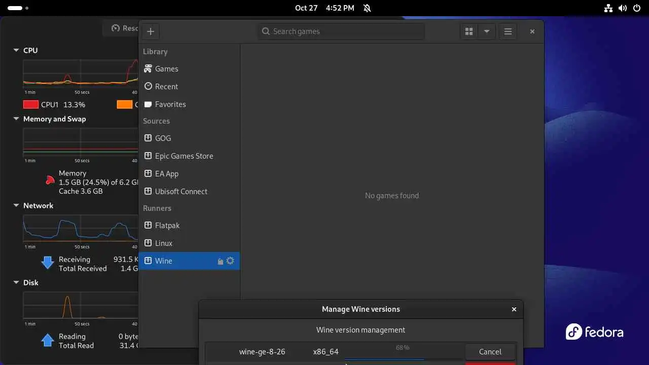The height and width of the screenshot is (365, 649).
Task: Click the blue Receiving arrow icon
Action: click(48, 262)
